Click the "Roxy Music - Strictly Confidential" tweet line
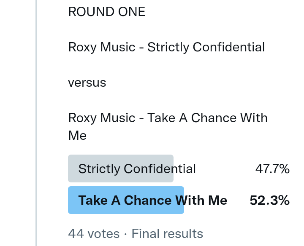This screenshot has width=304, height=246. pyautogui.click(x=166, y=47)
